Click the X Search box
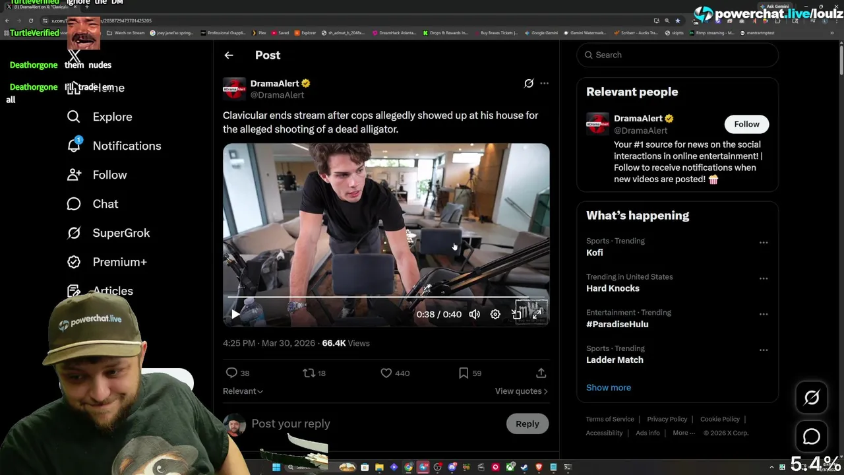The image size is (844, 475). (677, 55)
